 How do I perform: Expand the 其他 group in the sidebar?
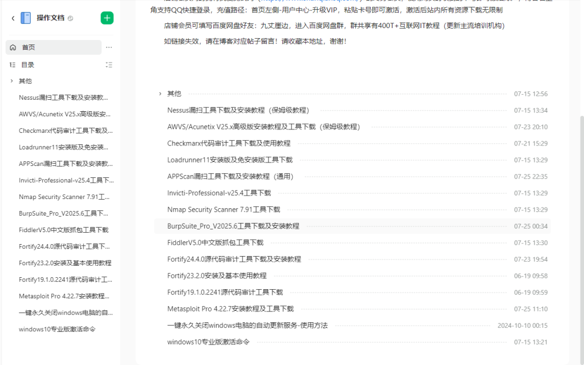coord(11,81)
